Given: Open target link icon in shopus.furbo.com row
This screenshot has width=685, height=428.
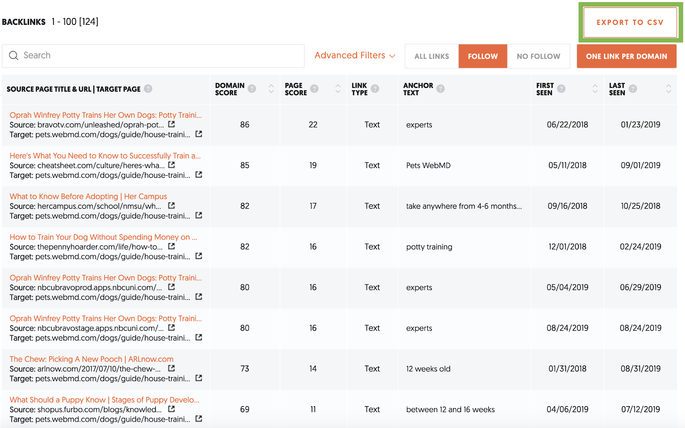Looking at the screenshot, I should click(x=199, y=419).
